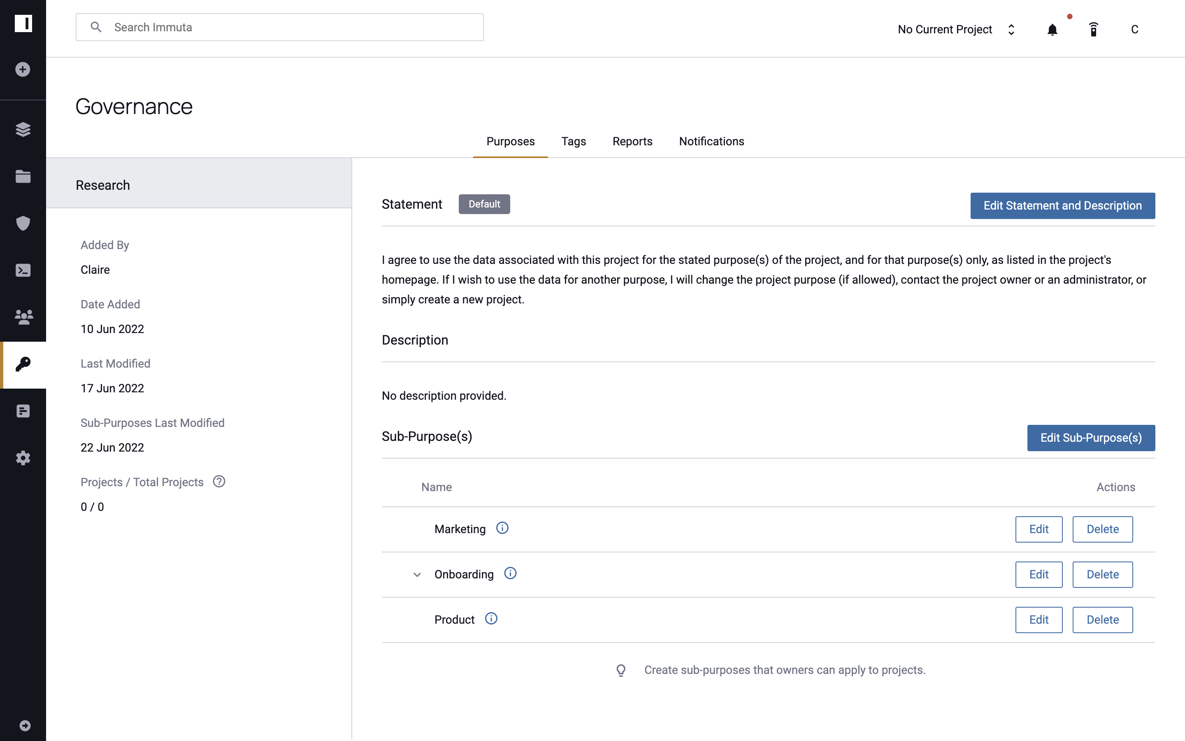Click the Added By value Claire
This screenshot has width=1185, height=741.
(x=95, y=270)
